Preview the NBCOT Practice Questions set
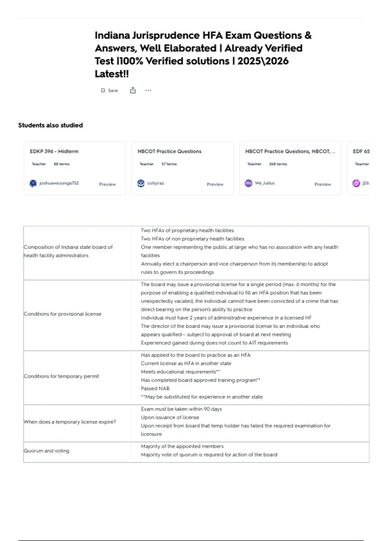The image size is (382, 541). point(215,184)
